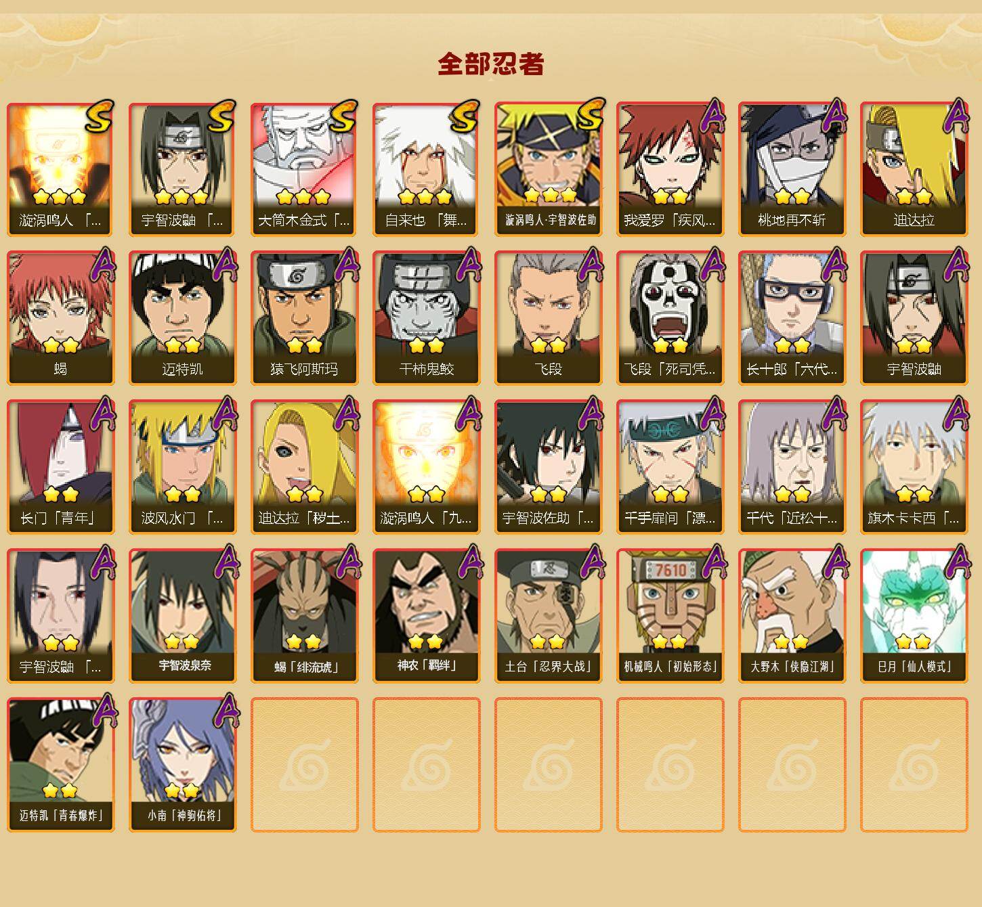Screen dimensions: 982x907
Task: Open the 土台「忍界大战」 card
Action: [548, 616]
